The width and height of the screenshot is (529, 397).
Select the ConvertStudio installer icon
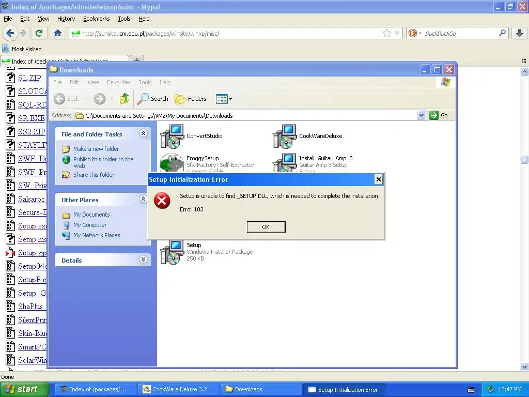(172, 136)
